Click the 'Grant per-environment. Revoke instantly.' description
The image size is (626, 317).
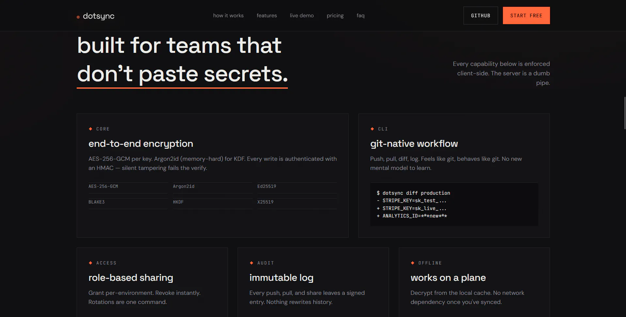point(145,297)
